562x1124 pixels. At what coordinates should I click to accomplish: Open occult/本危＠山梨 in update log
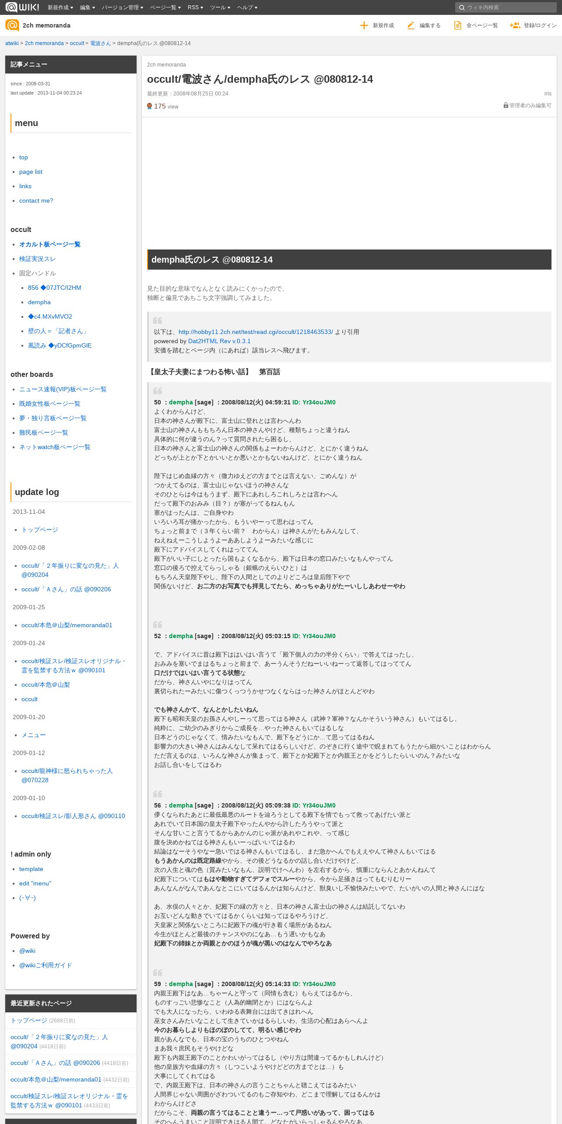click(x=46, y=685)
